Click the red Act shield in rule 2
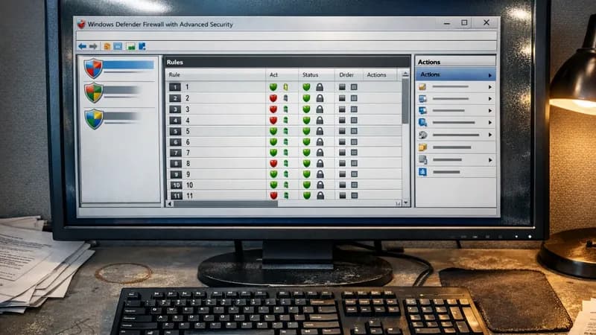 click(273, 98)
